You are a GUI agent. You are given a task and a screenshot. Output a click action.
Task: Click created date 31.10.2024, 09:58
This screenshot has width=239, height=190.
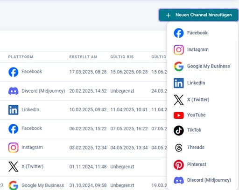[88, 185]
